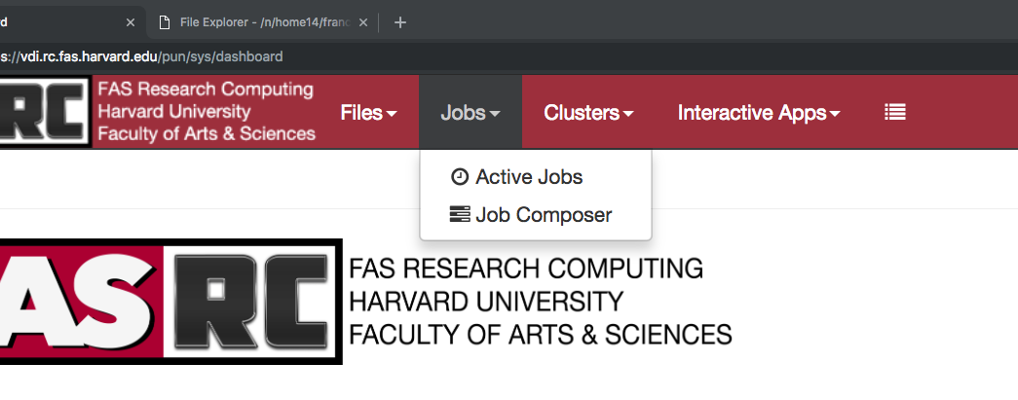
Task: Click the FAS RESEARCH COMPUTING banner text
Action: 526,269
